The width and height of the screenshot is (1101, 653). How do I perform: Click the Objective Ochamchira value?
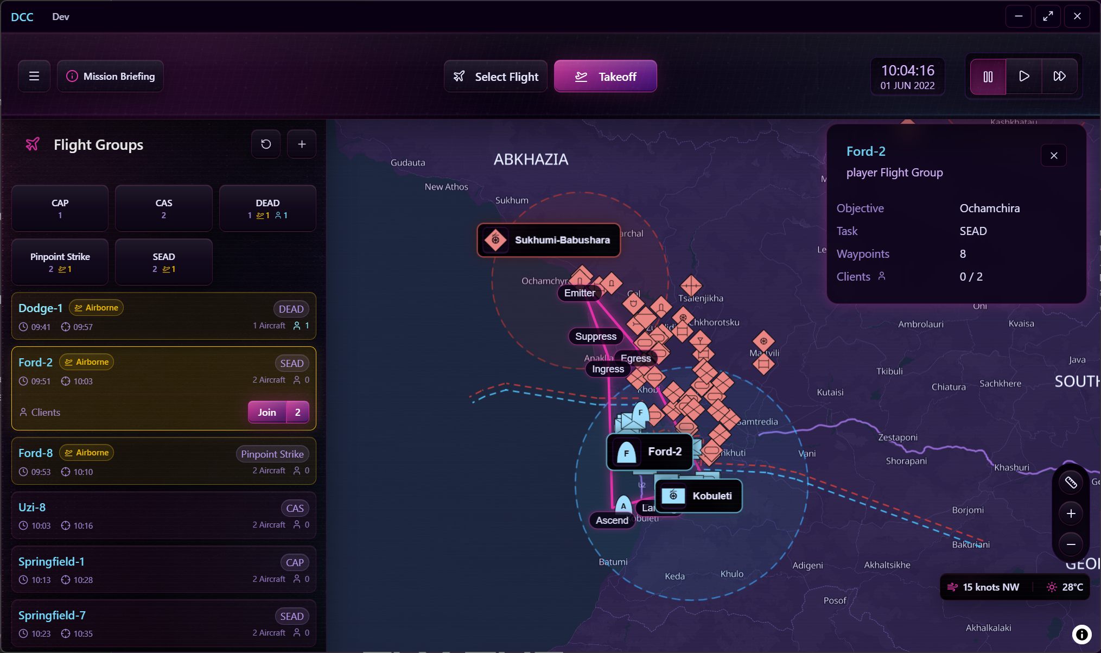coord(990,208)
